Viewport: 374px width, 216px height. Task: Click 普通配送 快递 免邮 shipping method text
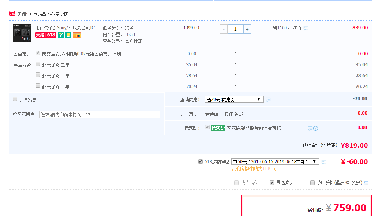click(x=224, y=114)
